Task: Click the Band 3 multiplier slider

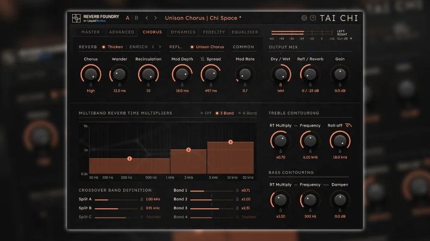Action: [x=212, y=208]
